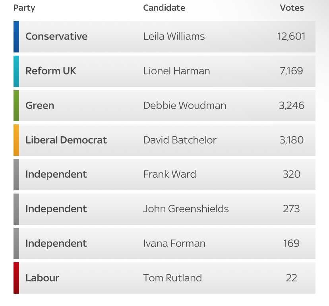Select candidate David Batchelor

pyautogui.click(x=180, y=140)
